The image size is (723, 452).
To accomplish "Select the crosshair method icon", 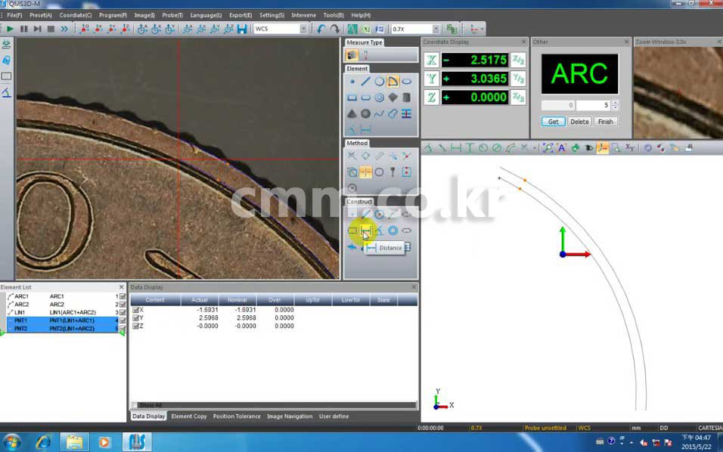I will point(365,172).
